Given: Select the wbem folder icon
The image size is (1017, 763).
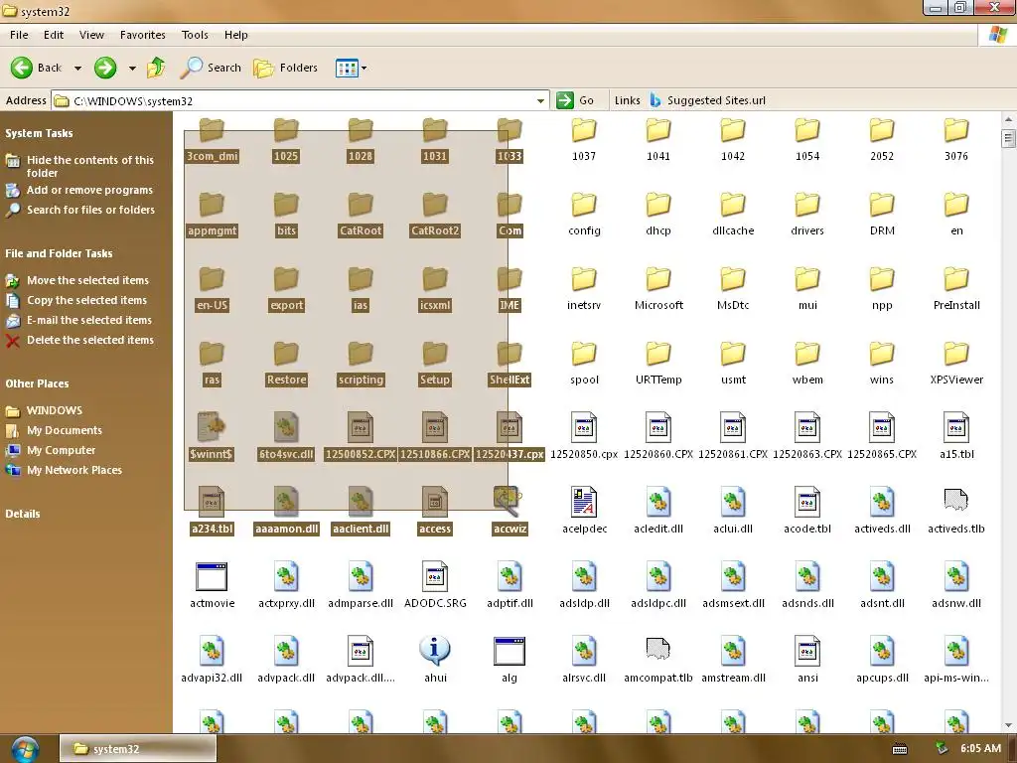Looking at the screenshot, I should (807, 355).
